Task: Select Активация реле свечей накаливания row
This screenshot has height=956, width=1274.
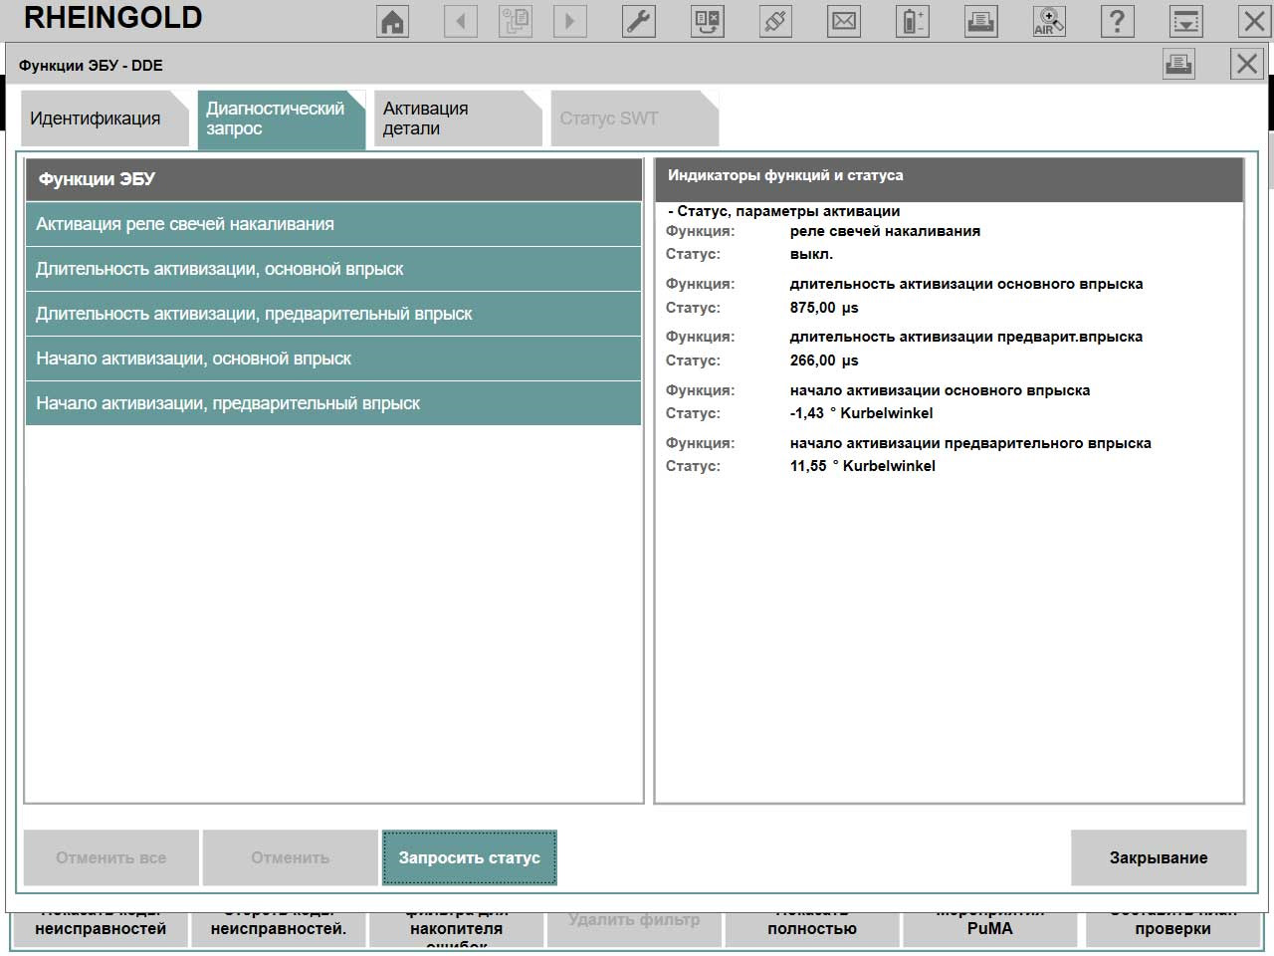Action: coord(333,224)
